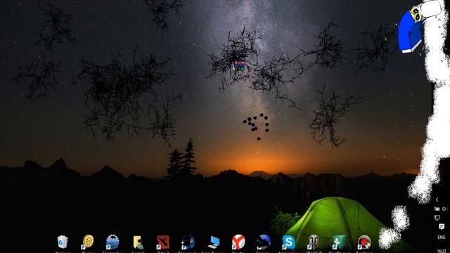
Task: Open the volume speaker tray icon
Action: 444,209
